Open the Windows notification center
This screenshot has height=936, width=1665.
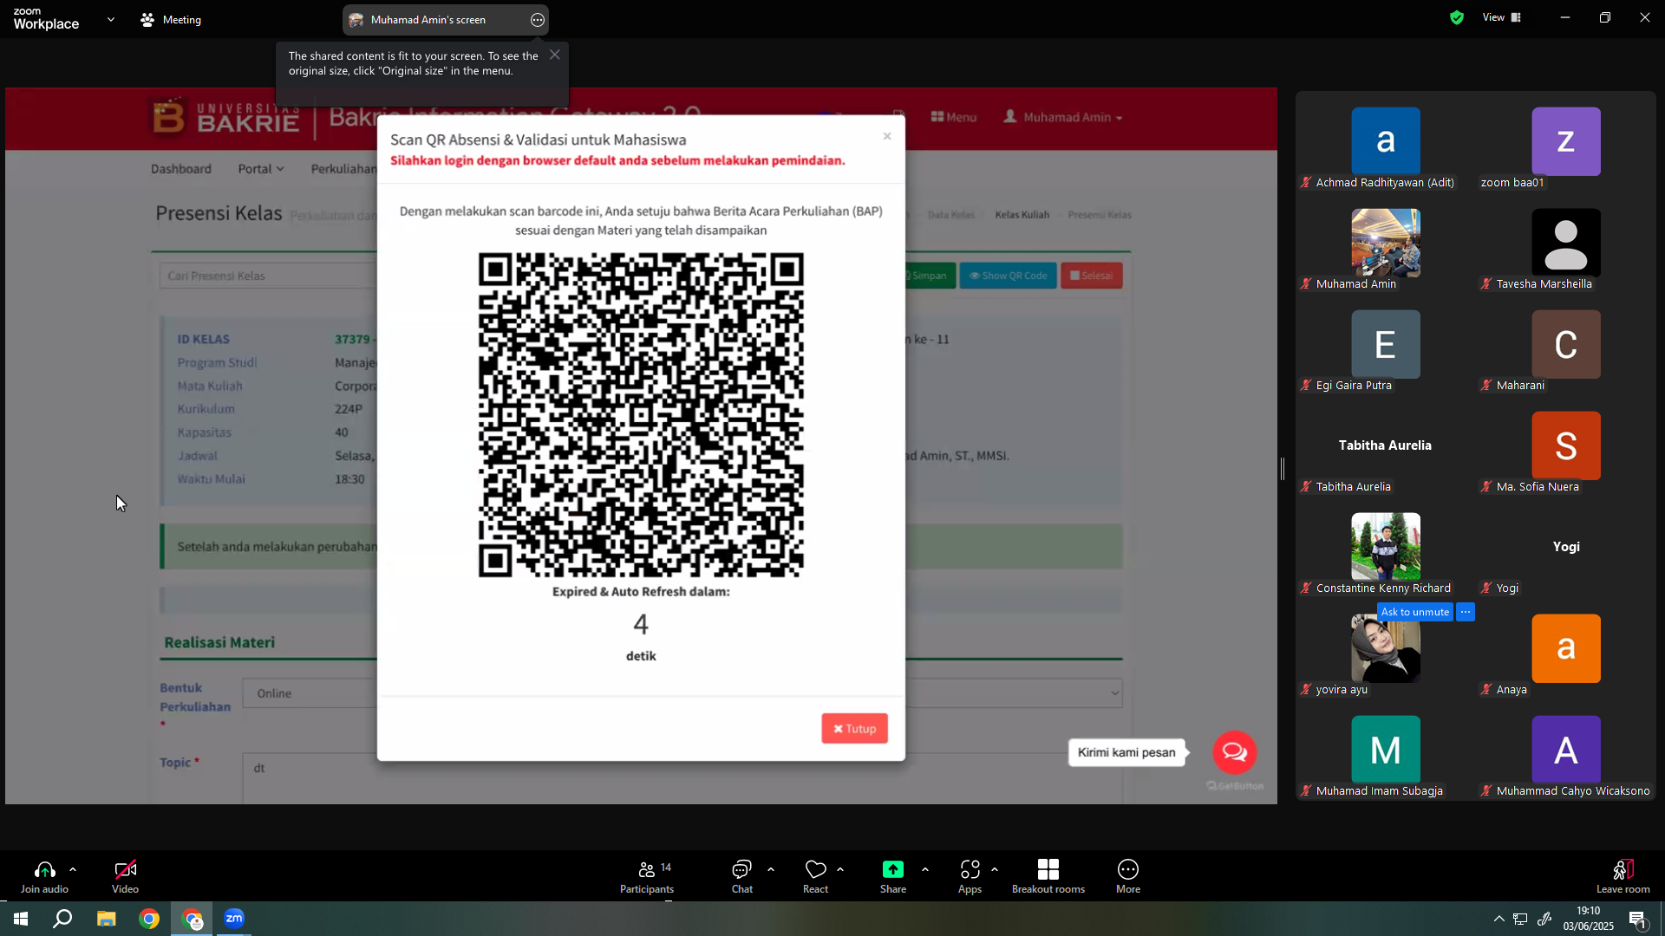pos(1638,919)
